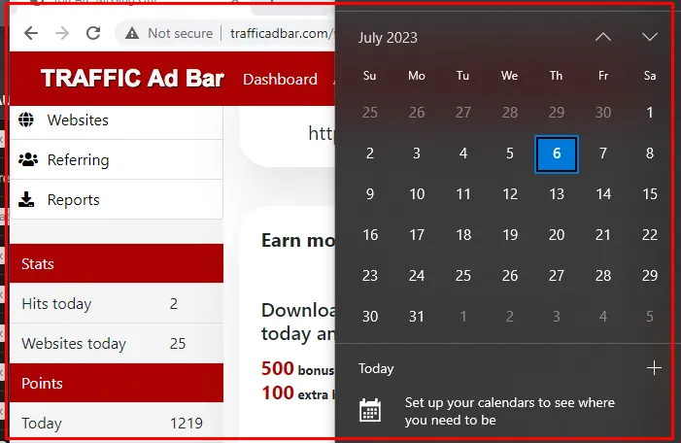Image resolution: width=681 pixels, height=443 pixels.
Task: Click the Today points value 1219
Action: point(187,423)
